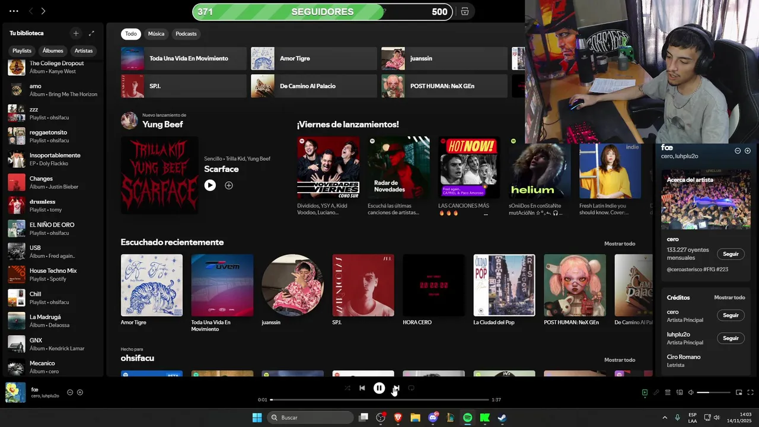The height and width of the screenshot is (427, 759).
Task: Follow luhplu2o in Créditos
Action: (731, 338)
